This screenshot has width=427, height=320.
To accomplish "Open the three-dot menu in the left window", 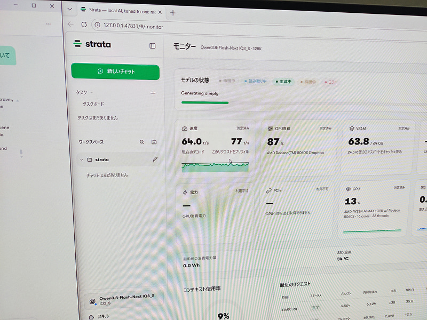I will point(48,24).
